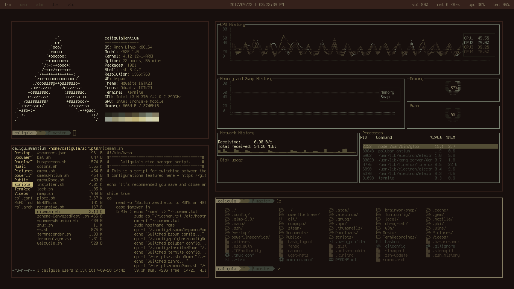This screenshot has width=514, height=289.
Task: Click the folder icon next to .brainworkshop/
Action: (379, 210)
